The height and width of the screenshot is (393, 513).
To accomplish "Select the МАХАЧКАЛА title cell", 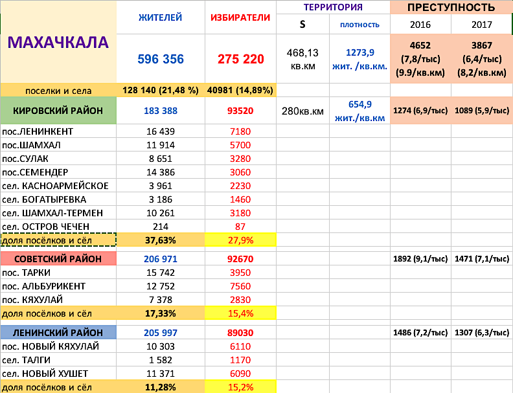I will tap(58, 42).
